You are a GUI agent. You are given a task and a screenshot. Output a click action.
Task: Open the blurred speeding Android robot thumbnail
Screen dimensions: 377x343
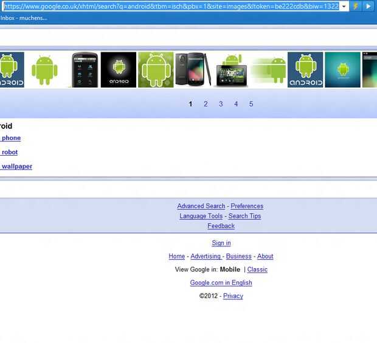tap(268, 70)
